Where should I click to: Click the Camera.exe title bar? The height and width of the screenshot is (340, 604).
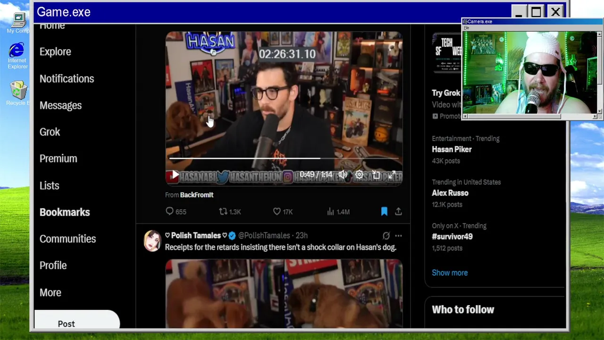(x=532, y=21)
